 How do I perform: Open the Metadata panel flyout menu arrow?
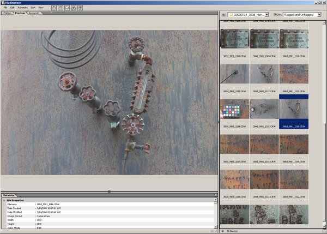[x=216, y=195]
